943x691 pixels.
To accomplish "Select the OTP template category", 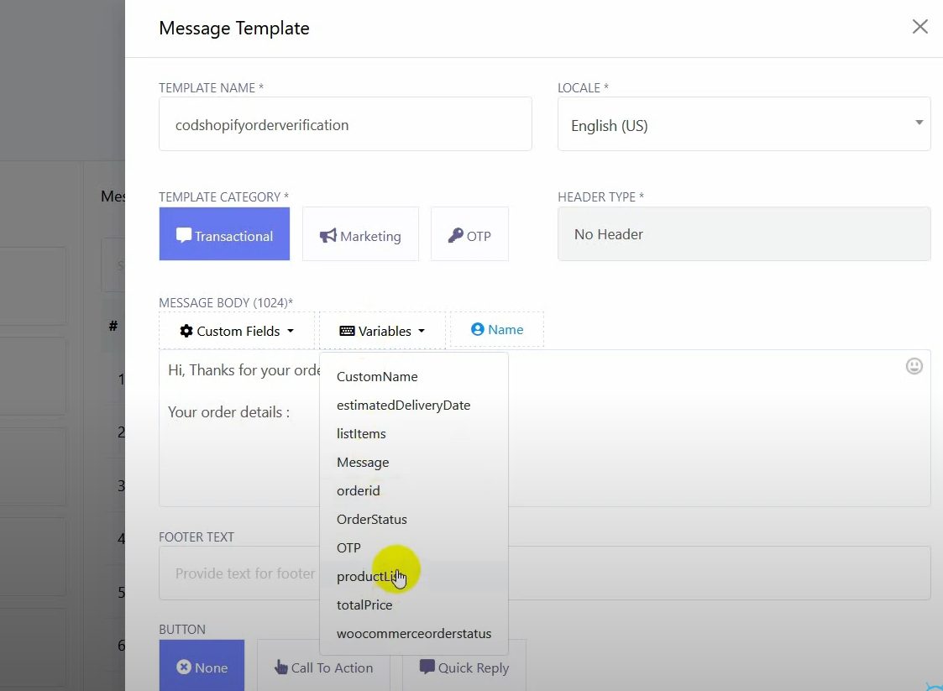I will pos(469,236).
